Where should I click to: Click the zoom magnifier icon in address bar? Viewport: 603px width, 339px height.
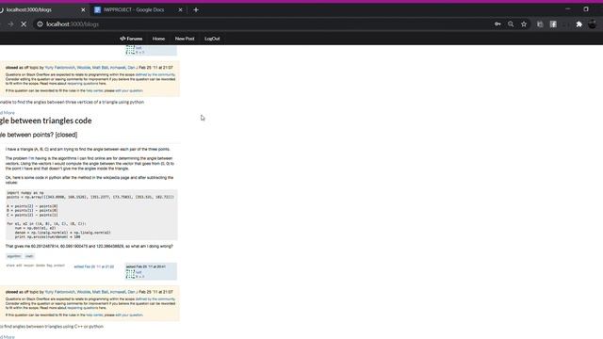[x=511, y=24]
